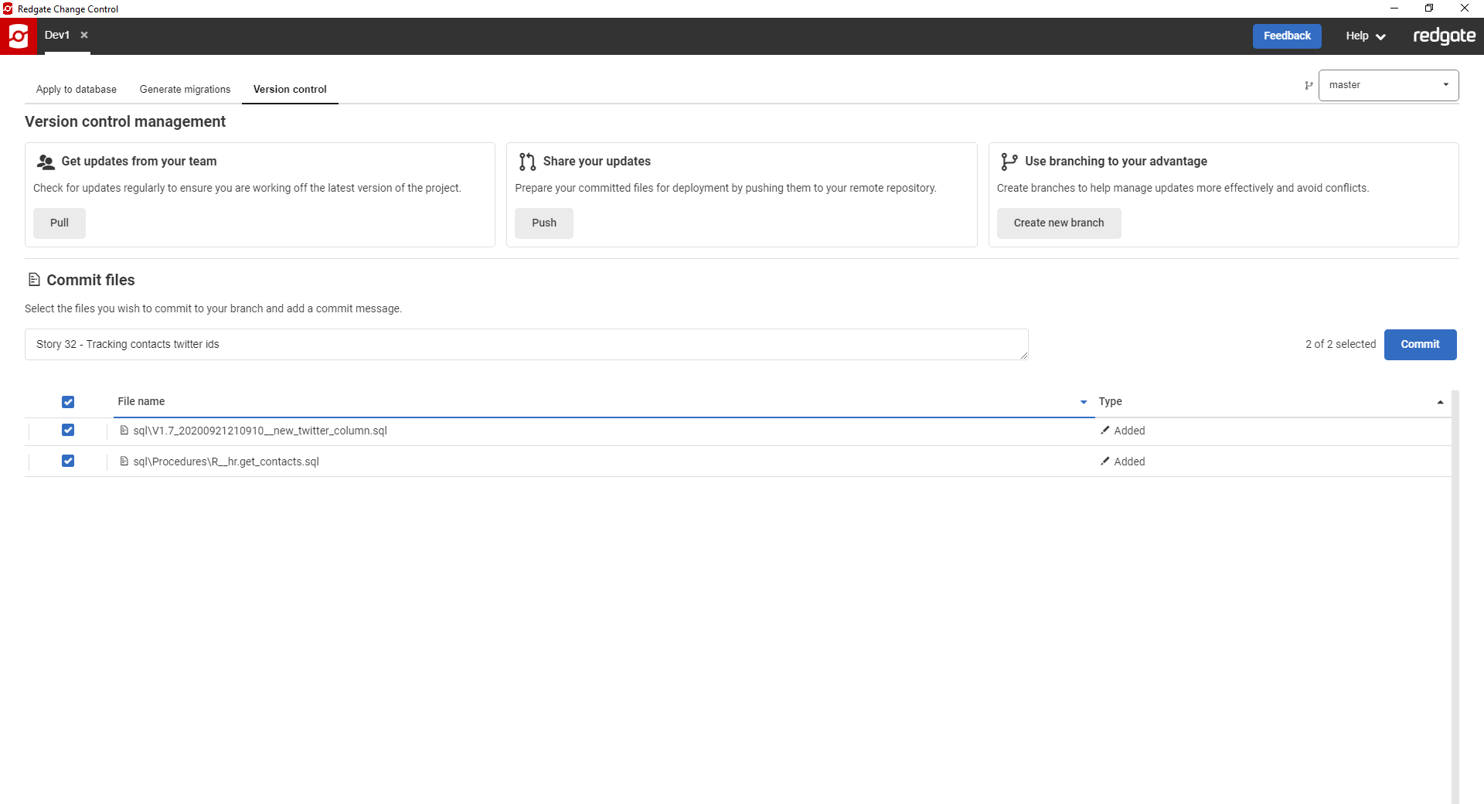Close the Dev1 project tab

click(x=84, y=35)
